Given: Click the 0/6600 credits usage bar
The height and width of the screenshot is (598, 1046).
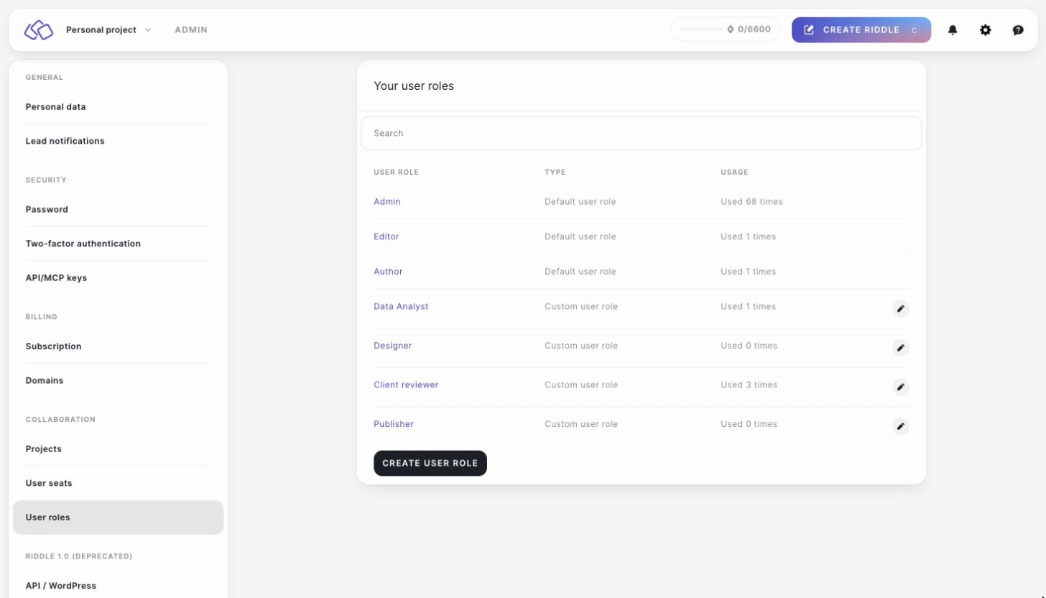Looking at the screenshot, I should (x=725, y=29).
